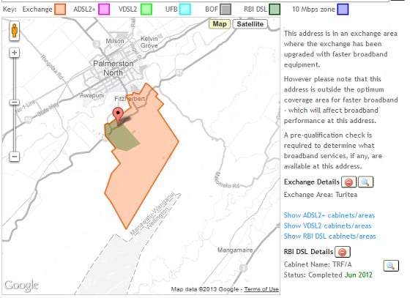Click the BOF grey color swatch
410x298 pixels.
225,10
